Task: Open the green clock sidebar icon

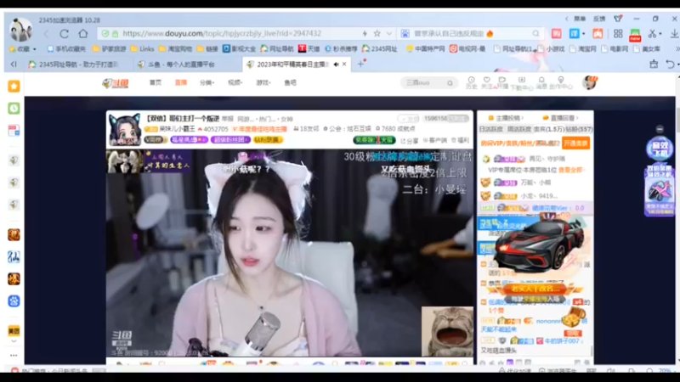Action: 14,109
